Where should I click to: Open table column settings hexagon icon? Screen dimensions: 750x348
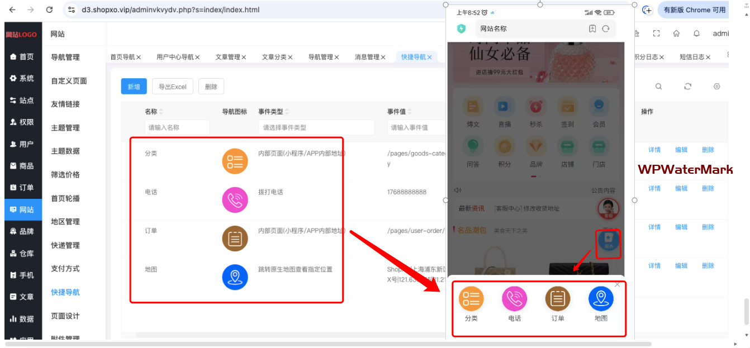(x=717, y=87)
